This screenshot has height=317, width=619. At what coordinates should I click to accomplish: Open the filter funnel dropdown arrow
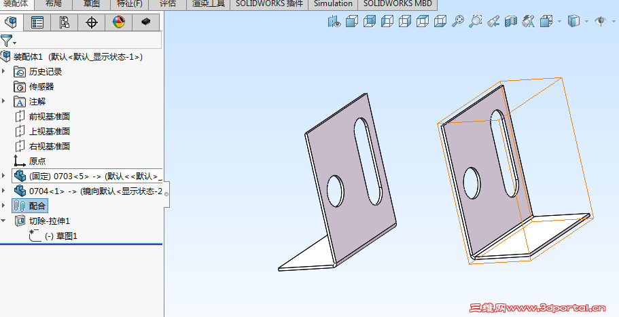point(14,43)
